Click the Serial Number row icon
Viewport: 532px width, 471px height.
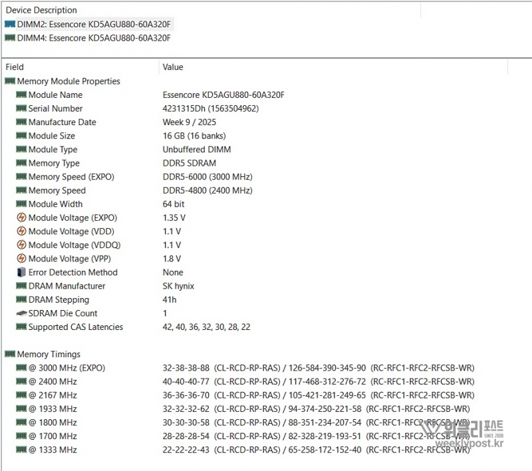[21, 108]
